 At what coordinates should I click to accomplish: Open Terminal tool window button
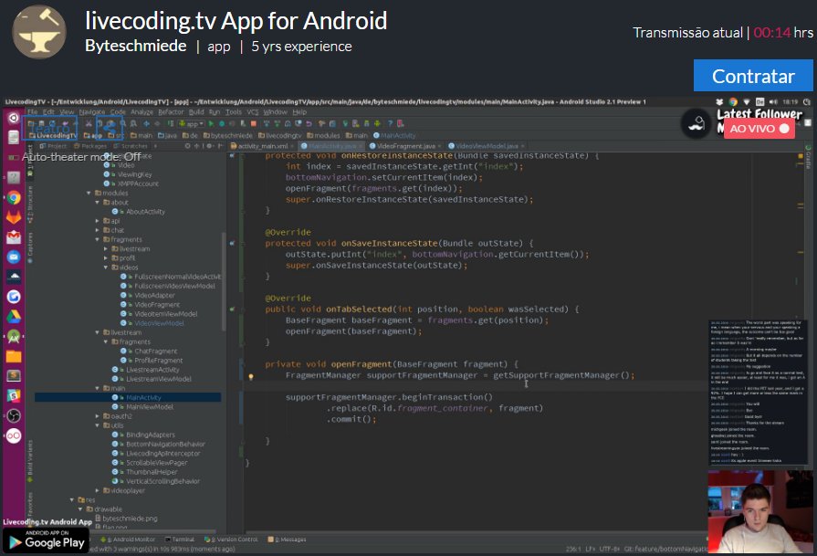pos(180,540)
